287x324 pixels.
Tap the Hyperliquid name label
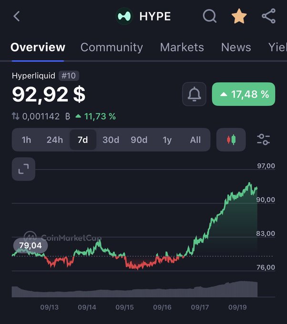tap(33, 76)
